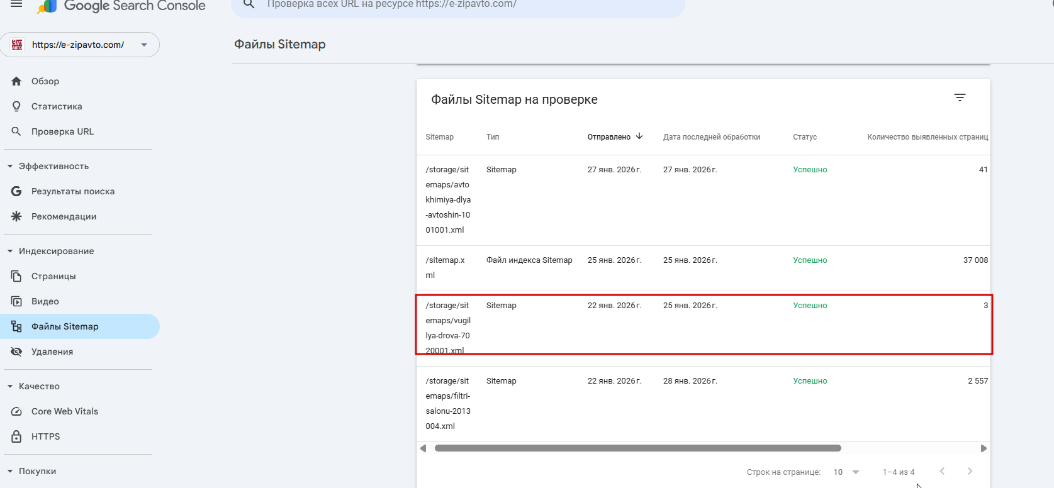
Task: Go to Обзор overview page
Action: pos(45,81)
